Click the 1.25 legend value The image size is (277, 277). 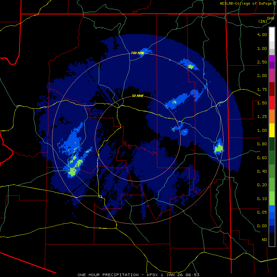pos(262,117)
